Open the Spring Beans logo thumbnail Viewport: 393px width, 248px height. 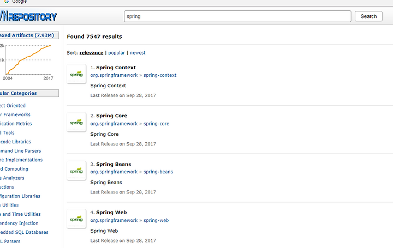point(76,171)
